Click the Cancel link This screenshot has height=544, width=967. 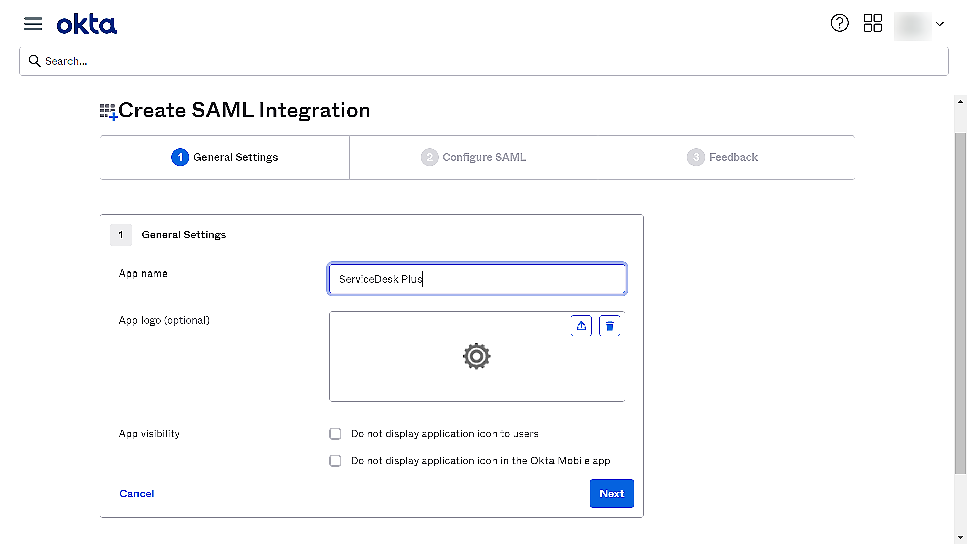(x=136, y=494)
